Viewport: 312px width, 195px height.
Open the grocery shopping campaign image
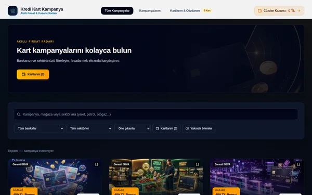156,177
